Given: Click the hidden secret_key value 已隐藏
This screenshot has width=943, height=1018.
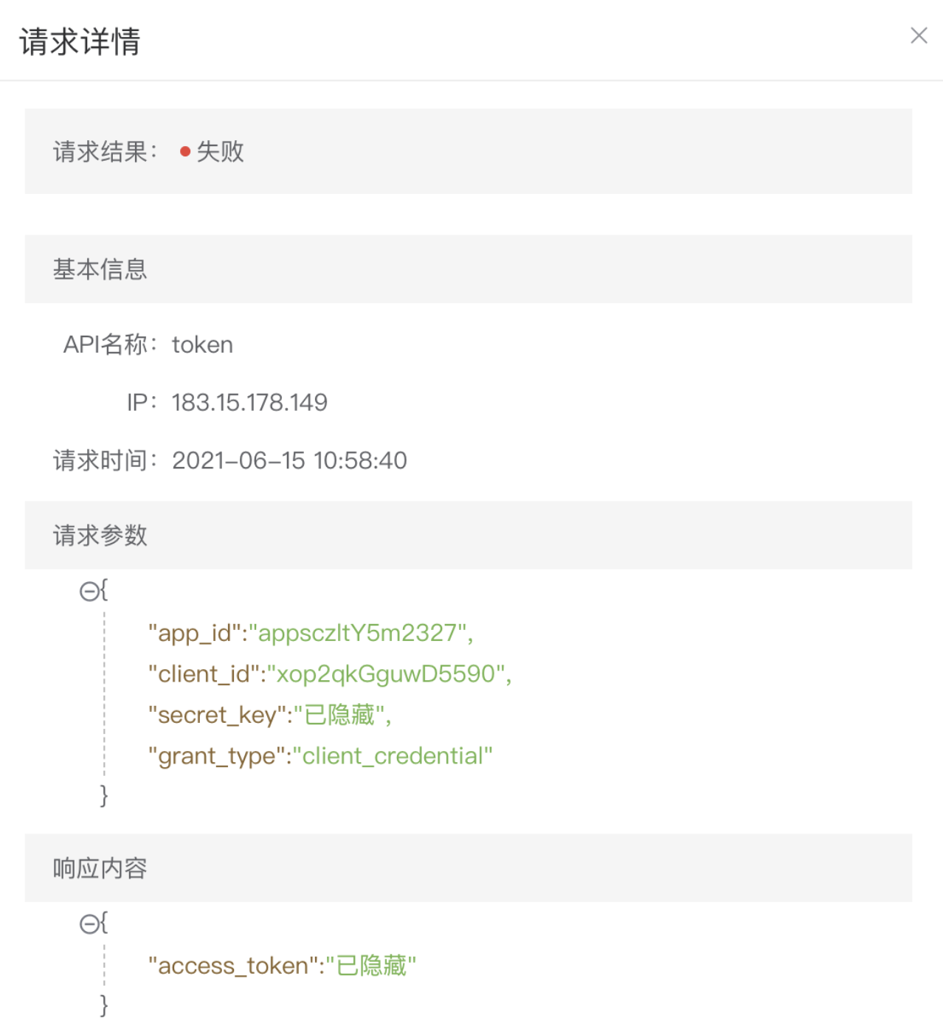Looking at the screenshot, I should pyautogui.click(x=344, y=715).
